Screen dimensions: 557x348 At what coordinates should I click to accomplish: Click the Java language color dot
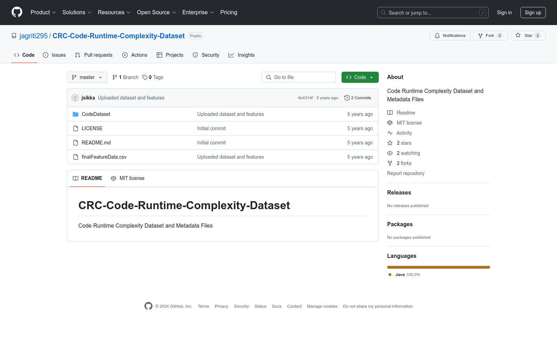pos(390,275)
